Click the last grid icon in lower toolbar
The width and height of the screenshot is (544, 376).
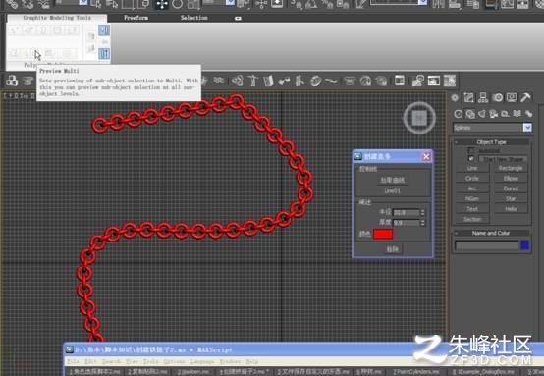[x=450, y=81]
